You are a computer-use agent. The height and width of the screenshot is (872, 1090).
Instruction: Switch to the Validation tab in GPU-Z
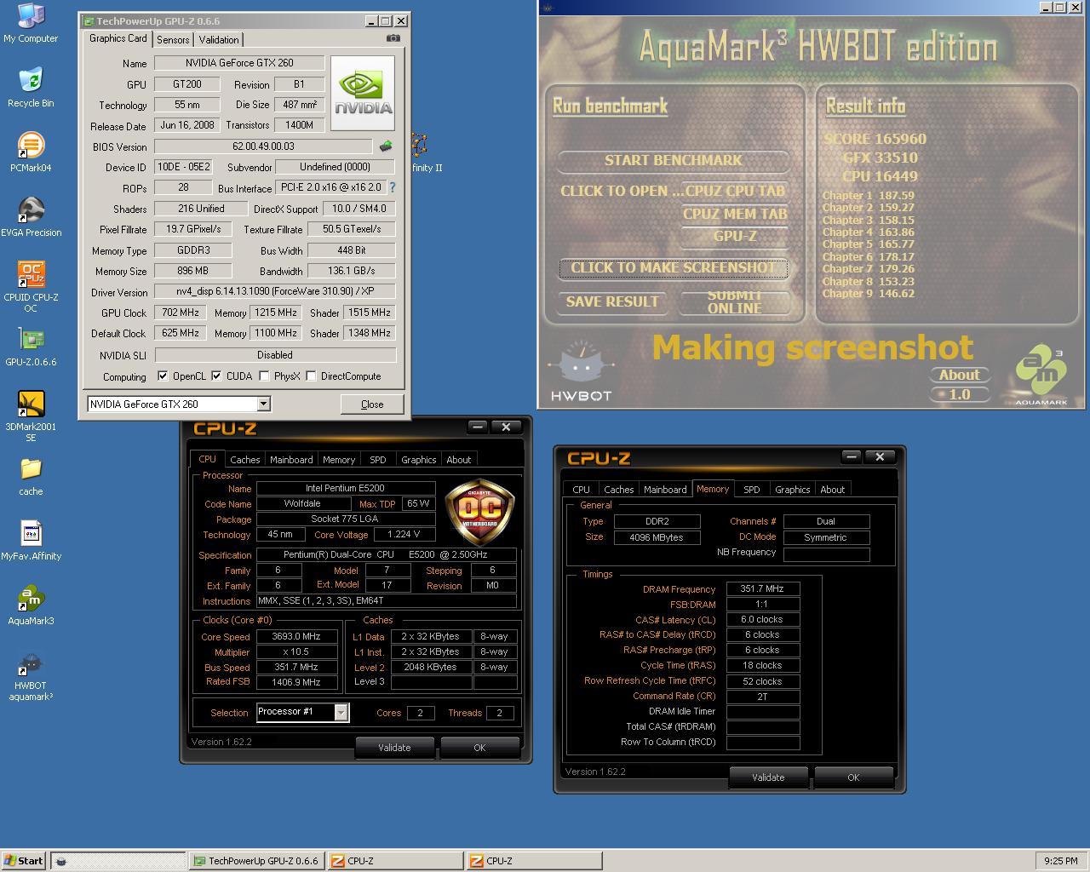219,40
